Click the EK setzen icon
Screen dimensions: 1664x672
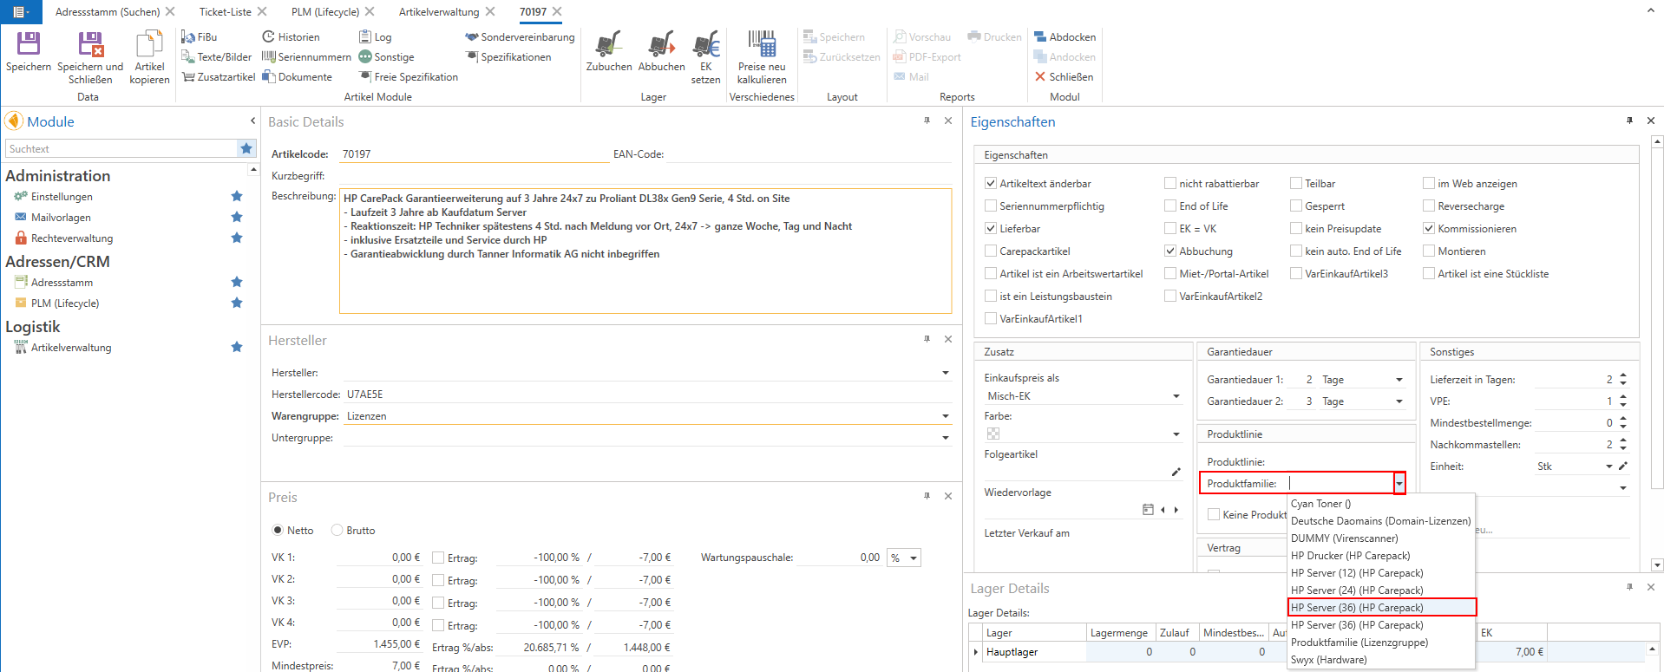(x=706, y=45)
